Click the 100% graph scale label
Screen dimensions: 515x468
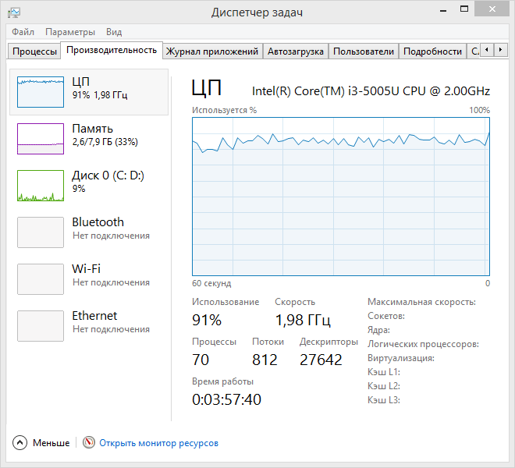[x=480, y=110]
